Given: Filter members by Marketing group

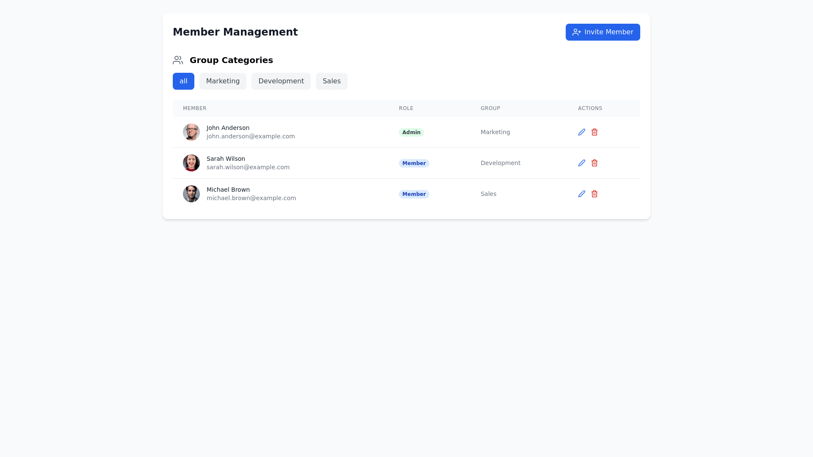Looking at the screenshot, I should (x=223, y=81).
